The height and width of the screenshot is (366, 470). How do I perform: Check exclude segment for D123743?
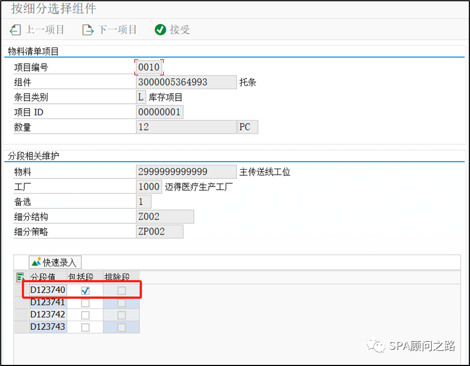pos(121,328)
